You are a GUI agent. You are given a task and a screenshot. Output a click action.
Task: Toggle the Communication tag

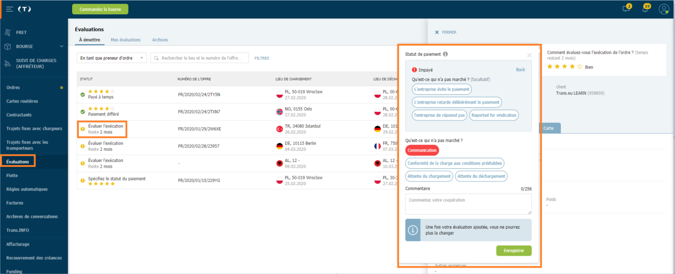422,150
